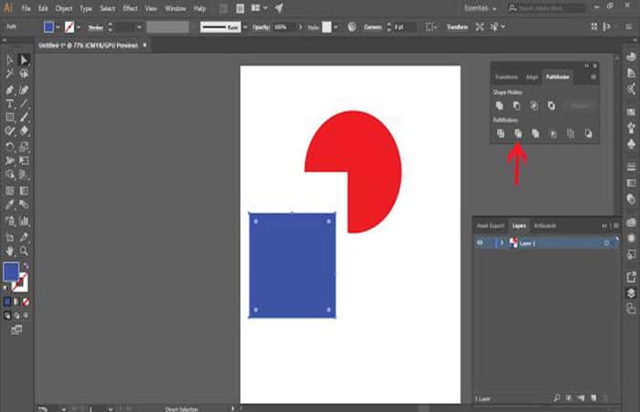The width and height of the screenshot is (640, 412).
Task: Open the stroke weight dropdown
Action: click(139, 27)
